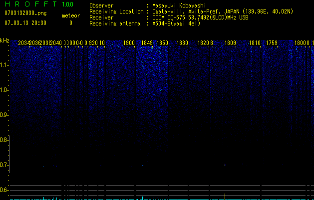Viewport: 314px width, 200px height.
Task: Click the 1.0 frequency axis label
Action: click(x=4, y=90)
